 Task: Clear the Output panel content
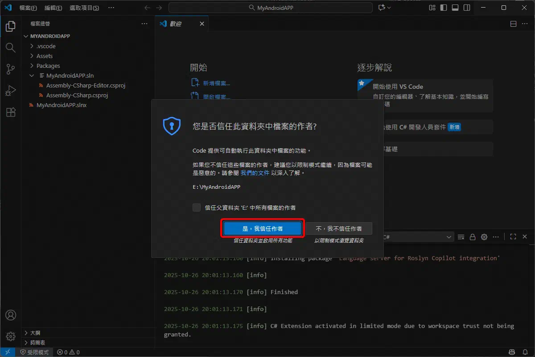(461, 237)
